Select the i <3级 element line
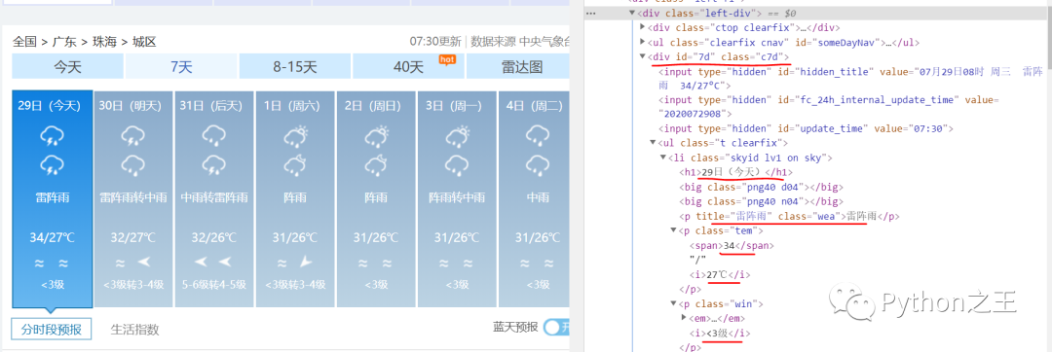This screenshot has width=1052, height=352. pyautogui.click(x=720, y=333)
